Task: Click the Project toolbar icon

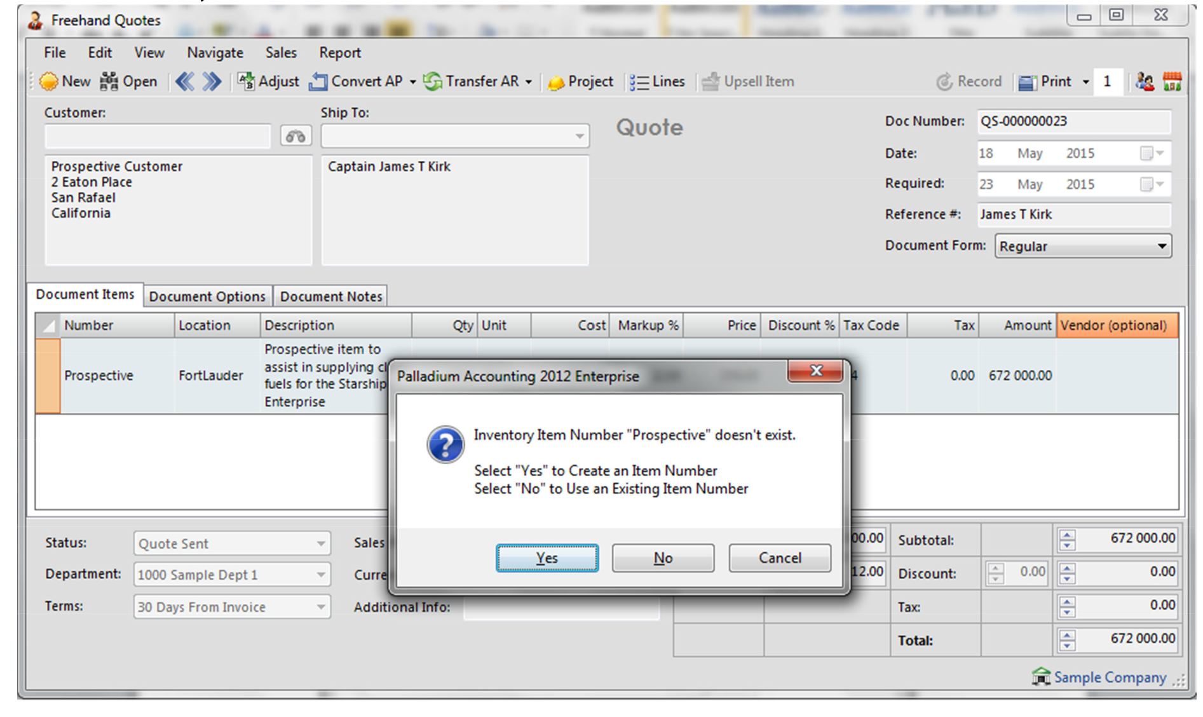Action: click(556, 82)
